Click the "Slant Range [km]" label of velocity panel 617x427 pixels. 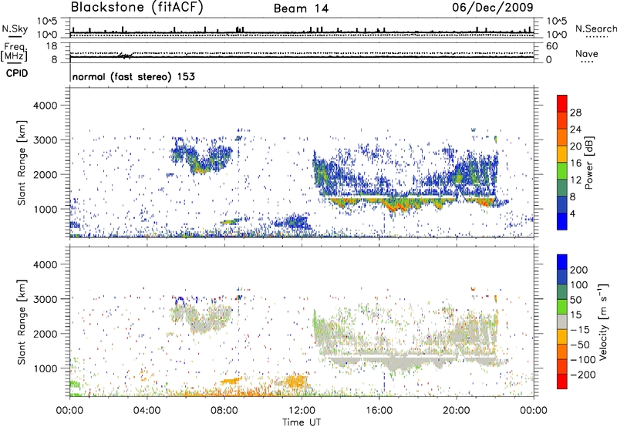[x=22, y=322]
